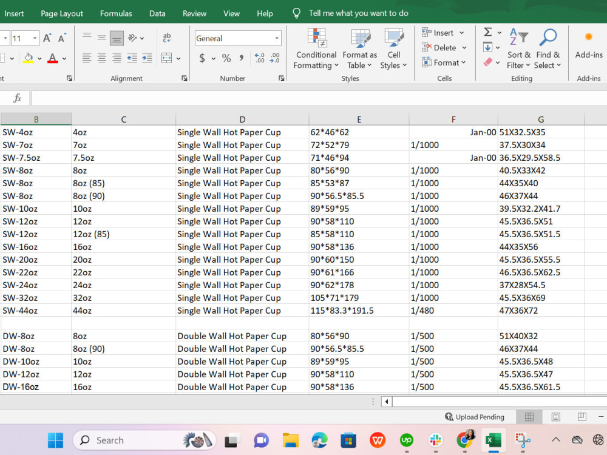Open the fill color dropdown arrow
Viewport: 607px width, 455px height.
[39, 58]
